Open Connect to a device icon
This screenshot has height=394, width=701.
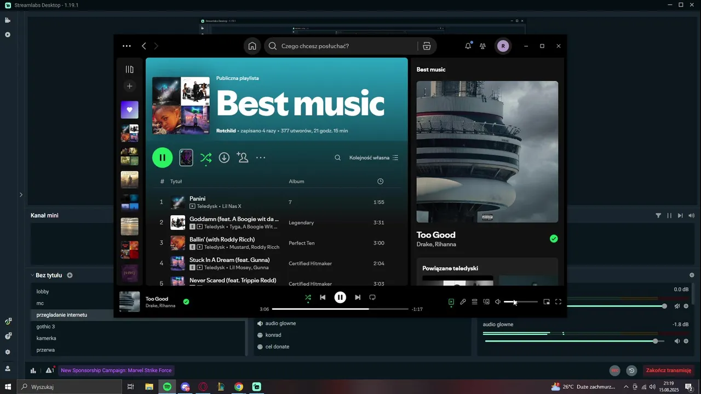(486, 302)
